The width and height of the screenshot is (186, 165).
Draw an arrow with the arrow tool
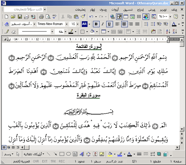pos(55,154)
